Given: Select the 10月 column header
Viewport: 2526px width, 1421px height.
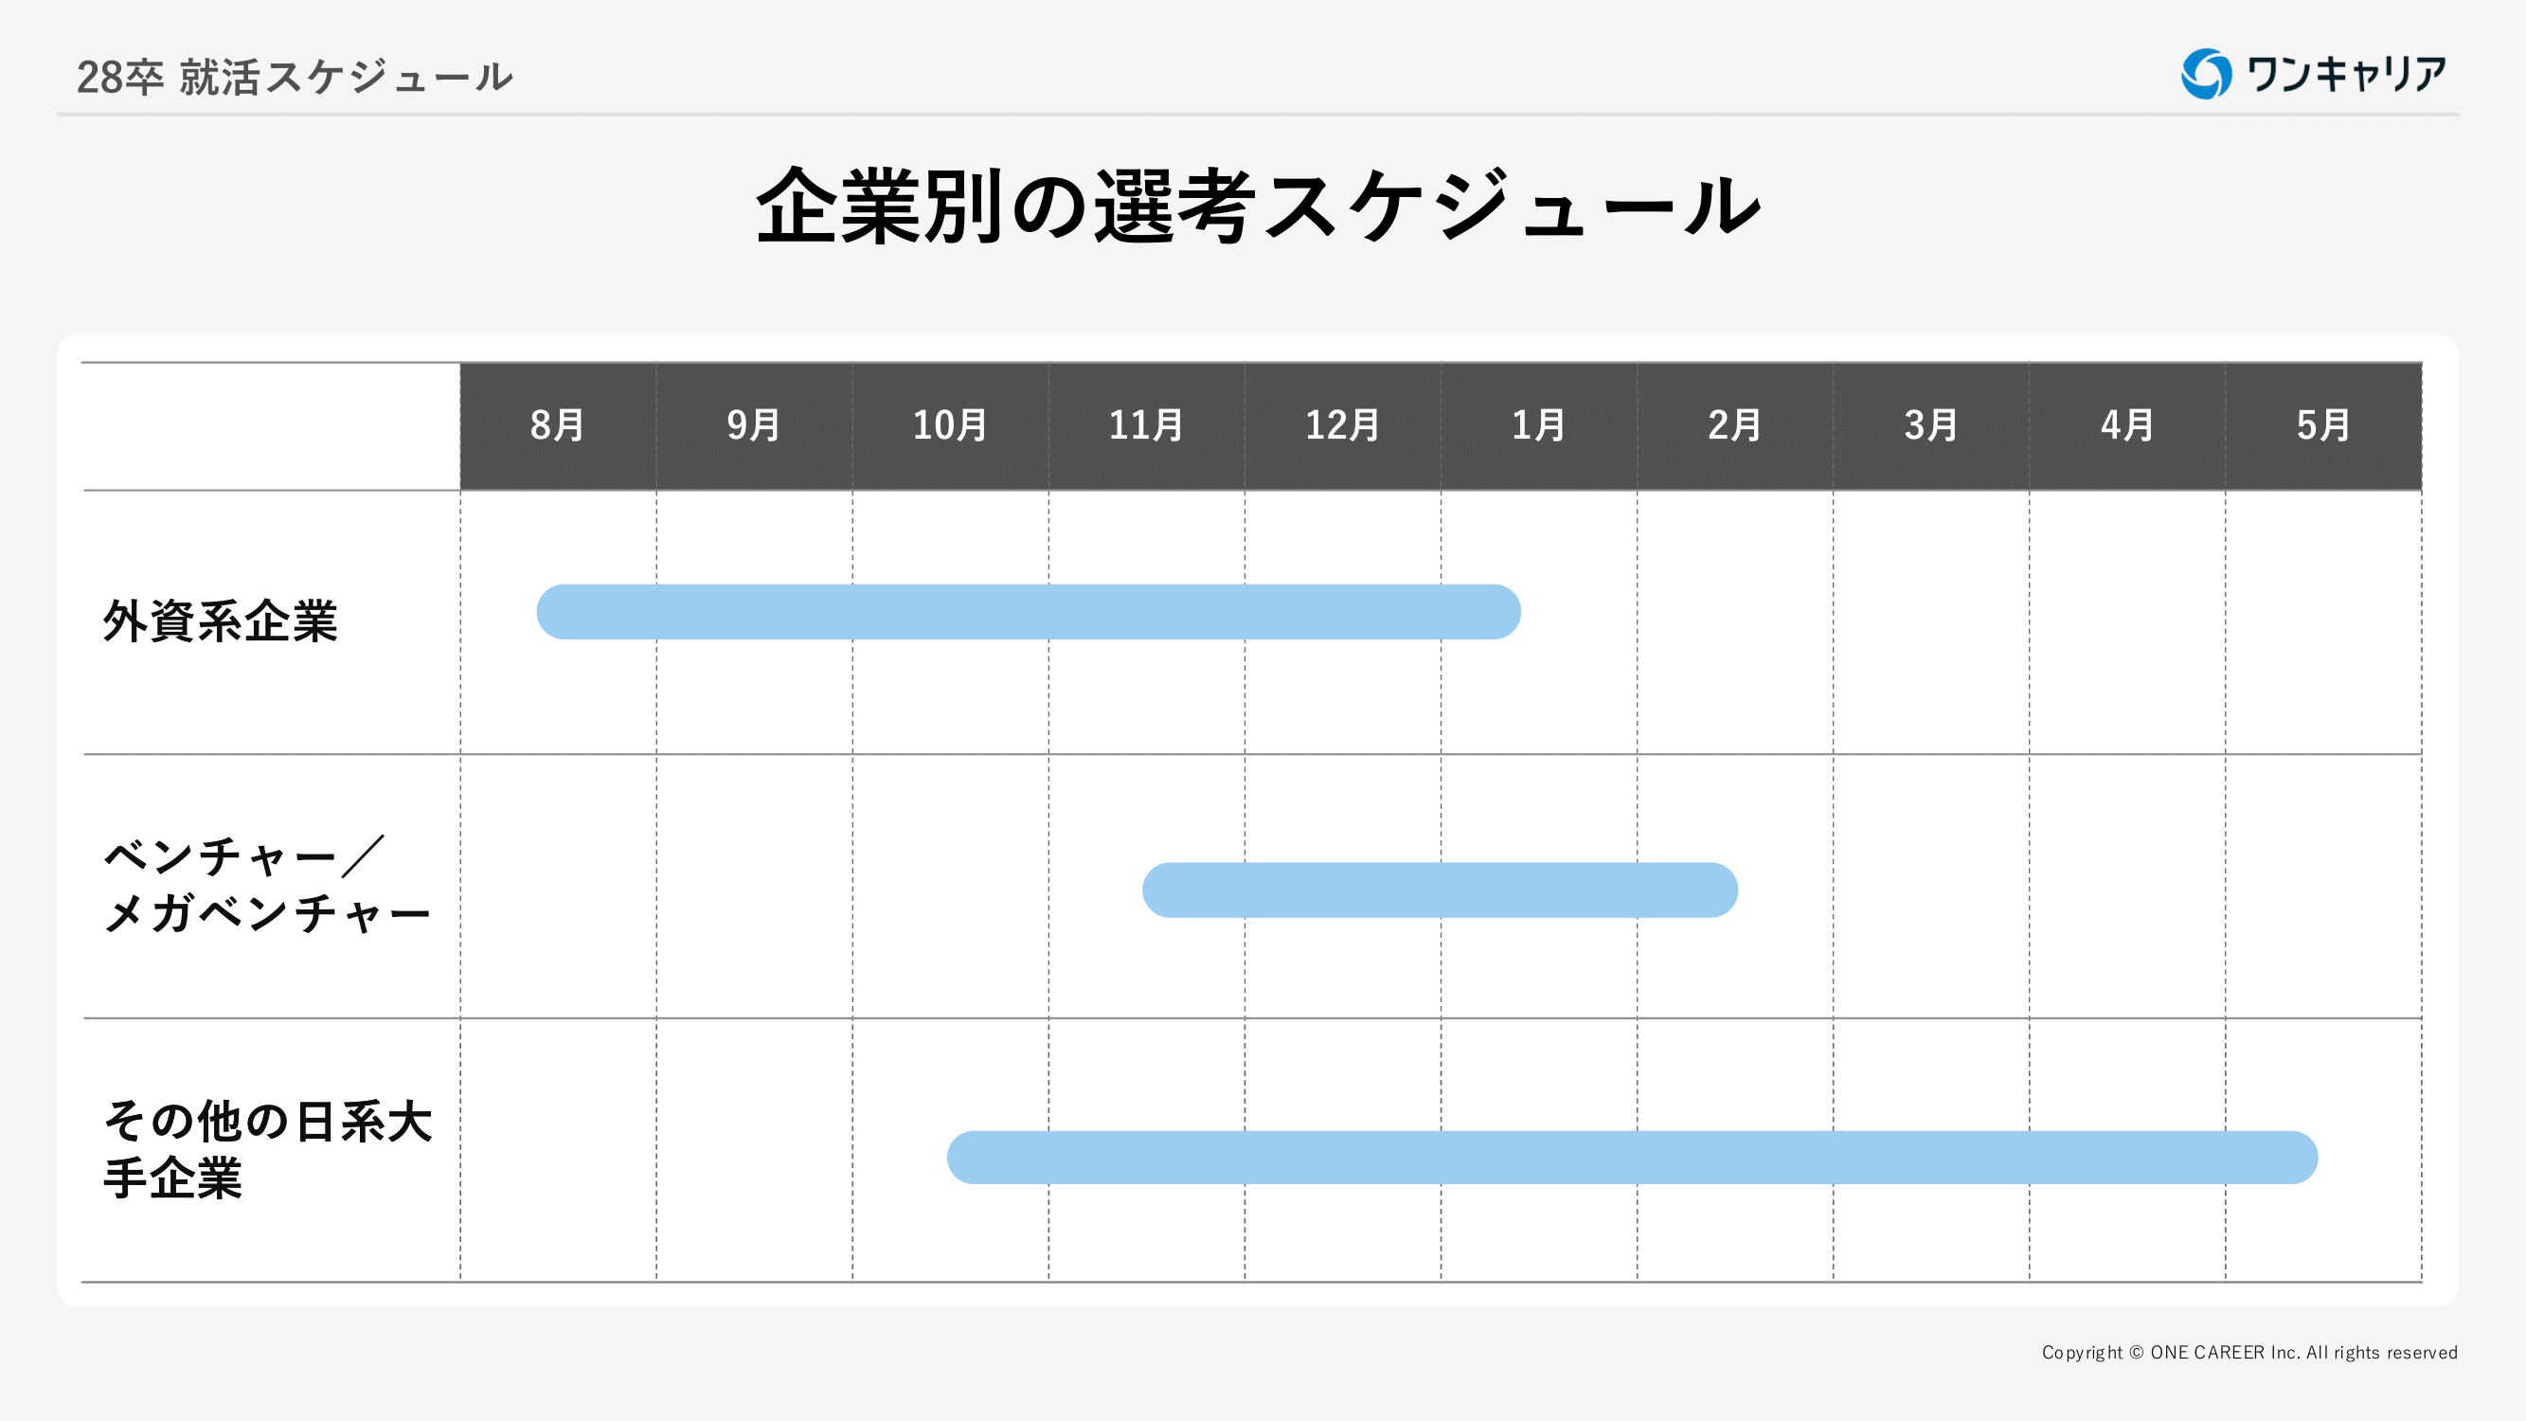Looking at the screenshot, I should (950, 425).
